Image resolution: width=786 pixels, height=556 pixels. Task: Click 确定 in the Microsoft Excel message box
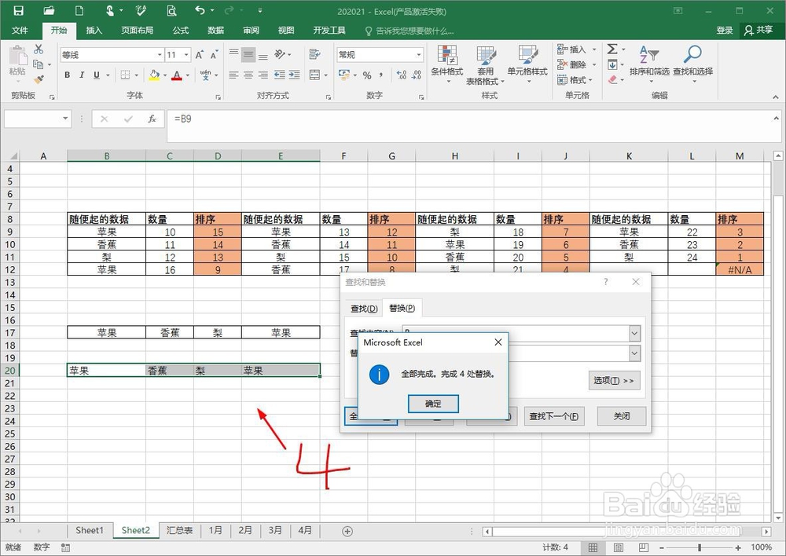433,404
